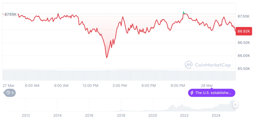This screenshot has width=257, height=119.
Task: Select 2022 on the year timeline
Action: point(184,115)
